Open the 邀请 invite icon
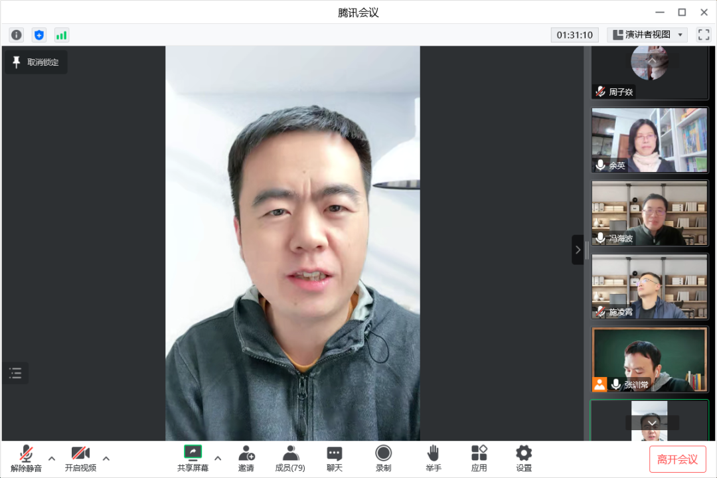Viewport: 717px width, 478px height. [246, 458]
